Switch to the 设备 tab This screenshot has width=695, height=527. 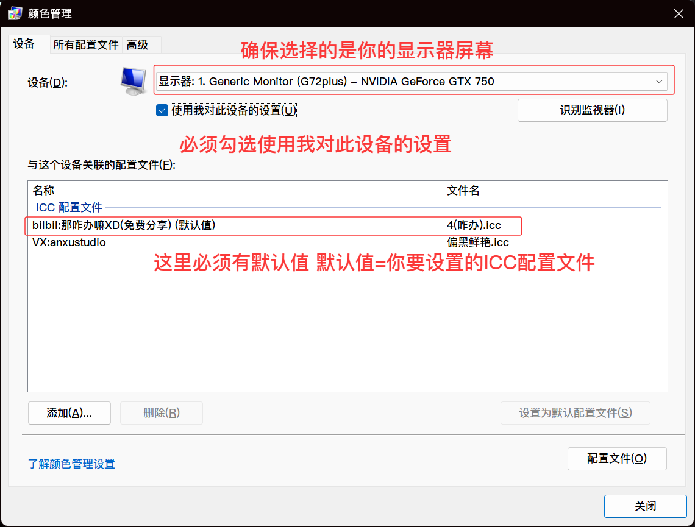click(24, 44)
